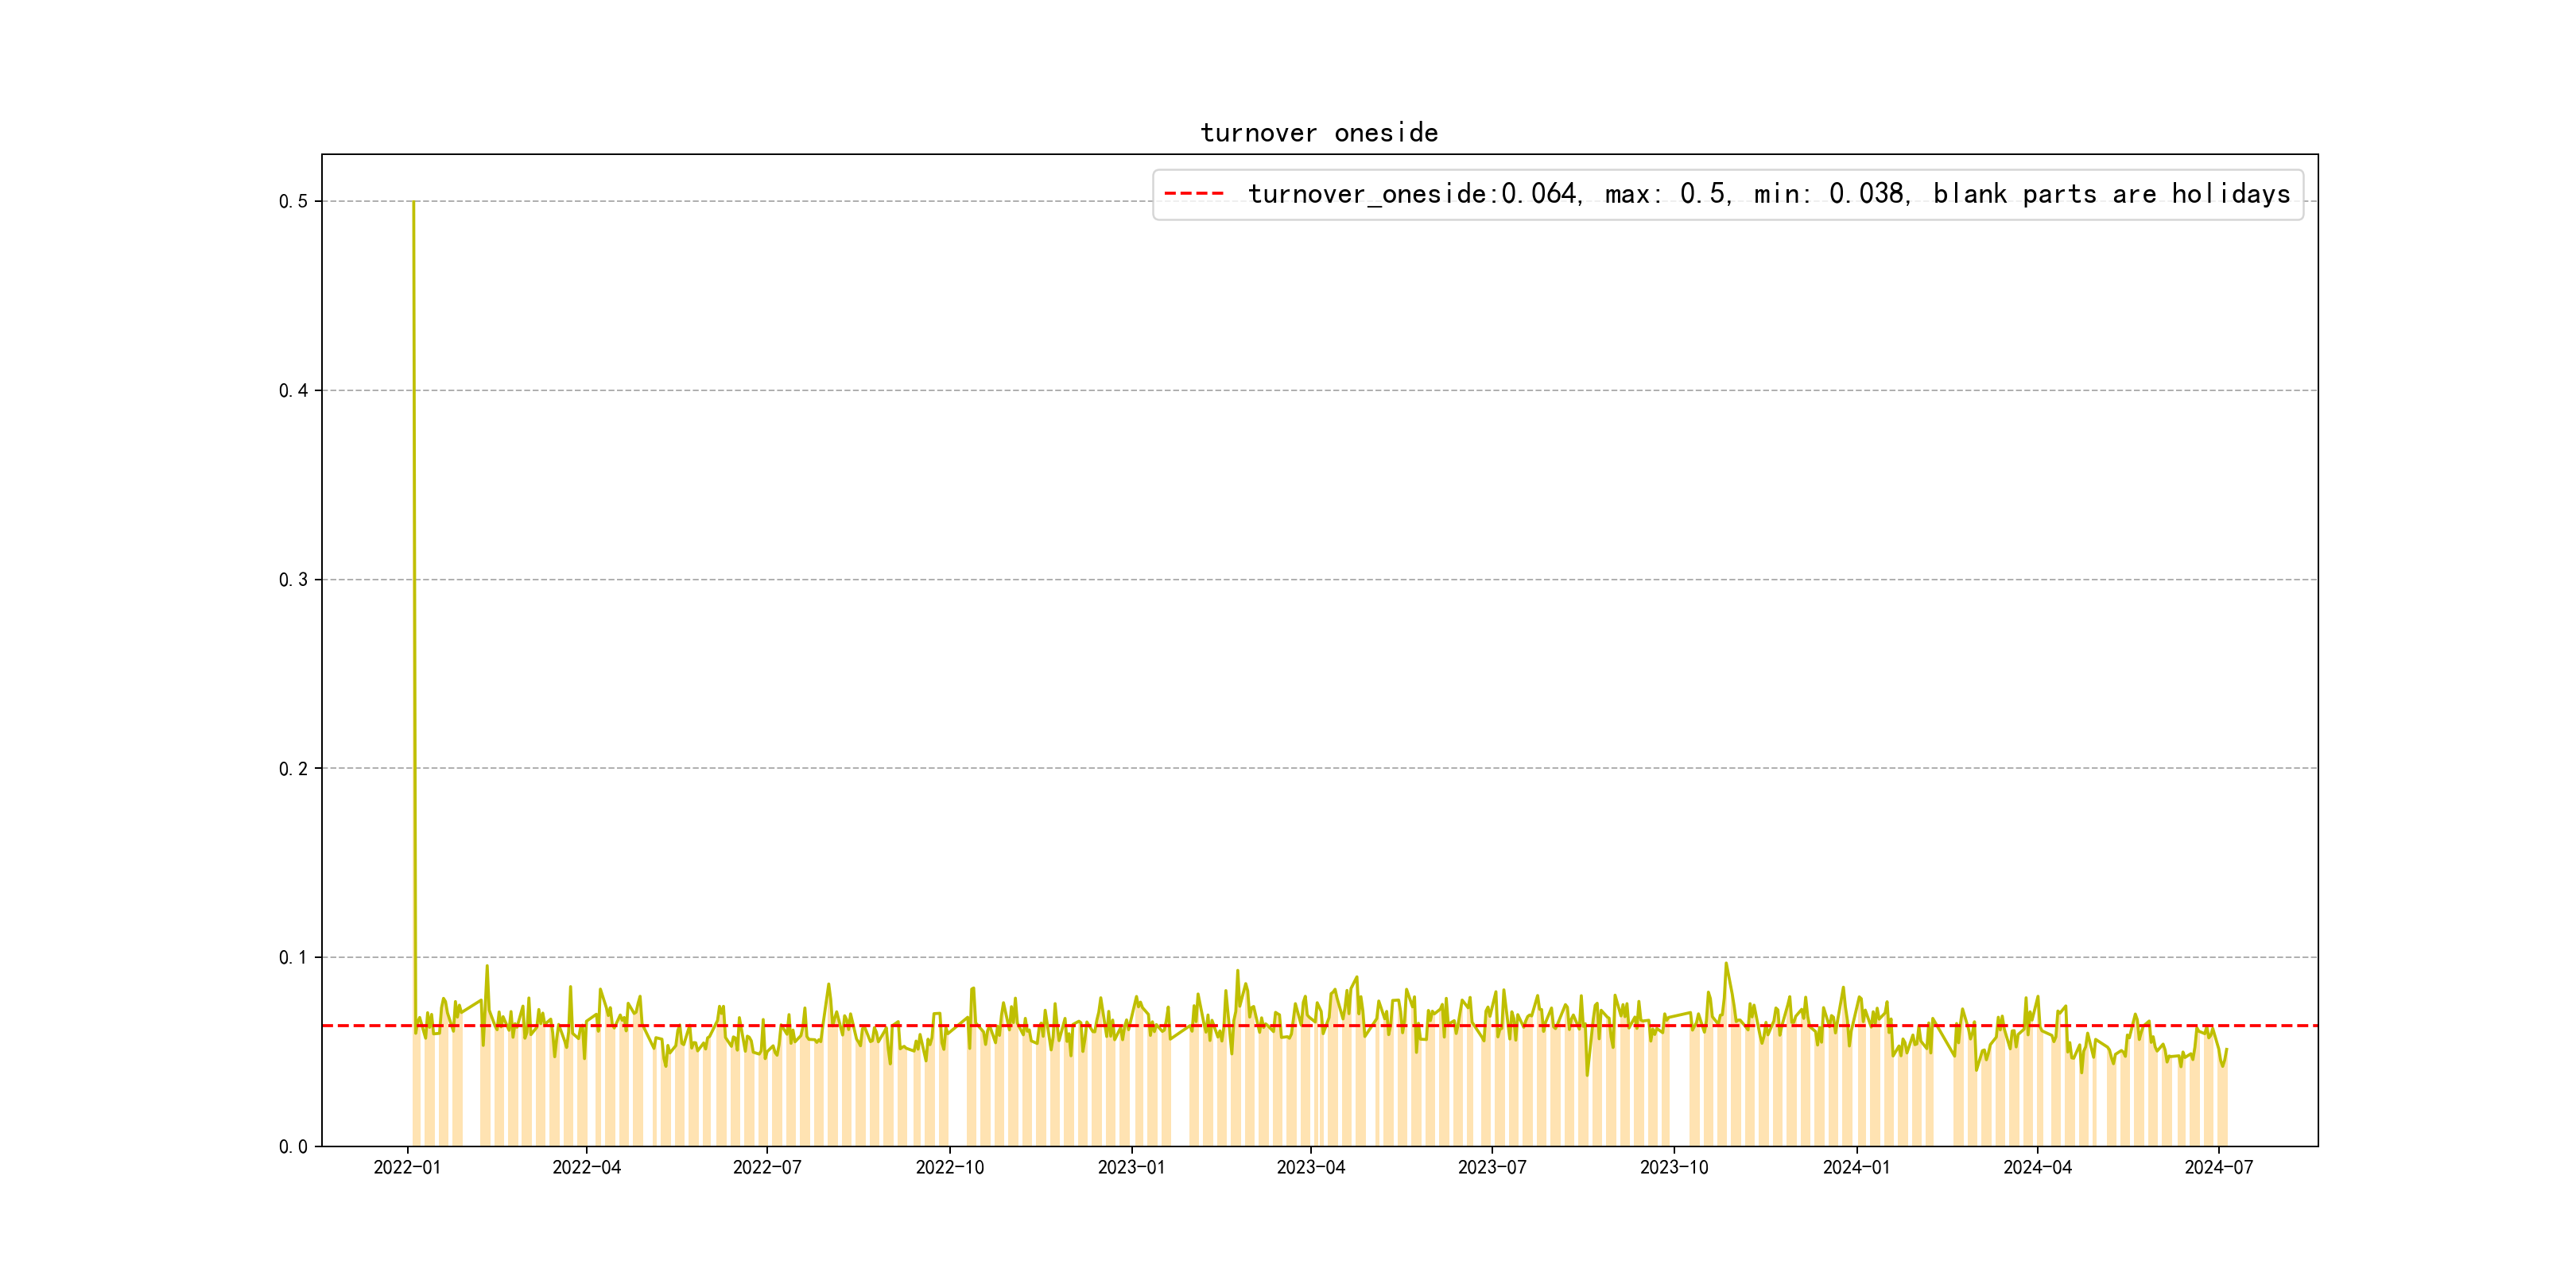
Task: Click the peak of the 0.5 spike
Action: pos(413,202)
